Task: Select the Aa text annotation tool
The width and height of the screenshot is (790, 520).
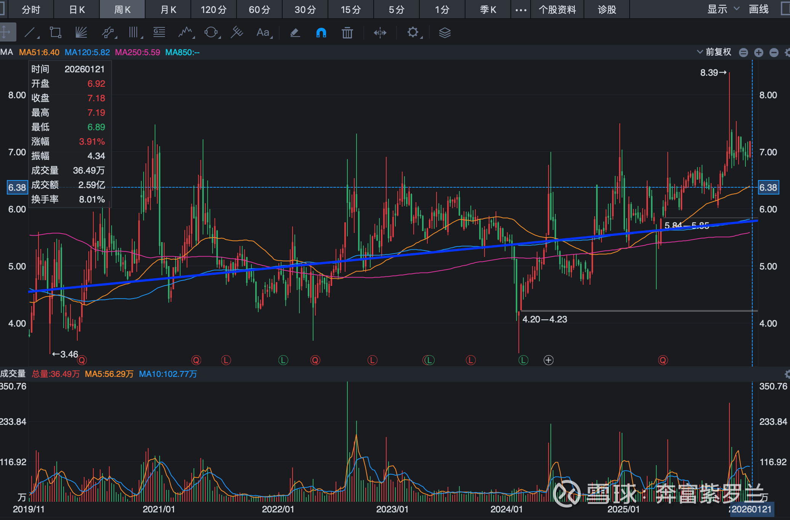Action: (x=263, y=33)
